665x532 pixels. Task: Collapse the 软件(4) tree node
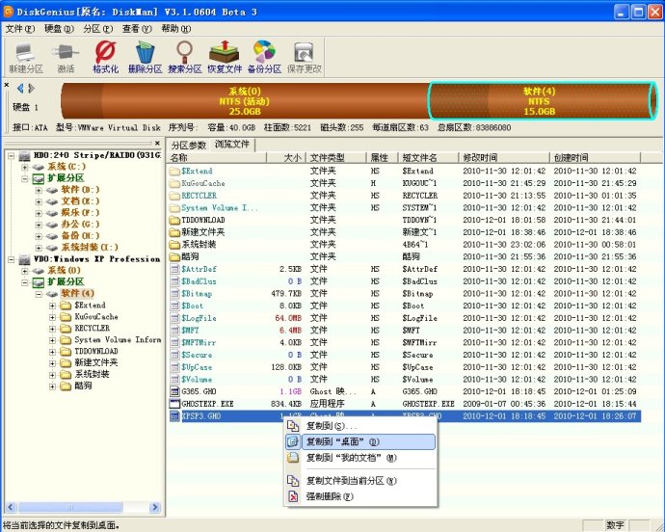[39, 294]
